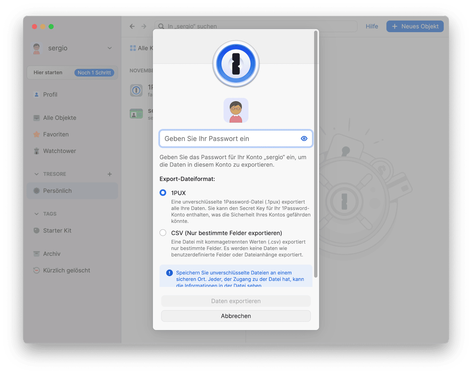Screen dimensions: 472x374
Task: Click the Kürzlich gelöscht trash icon
Action: coord(36,271)
